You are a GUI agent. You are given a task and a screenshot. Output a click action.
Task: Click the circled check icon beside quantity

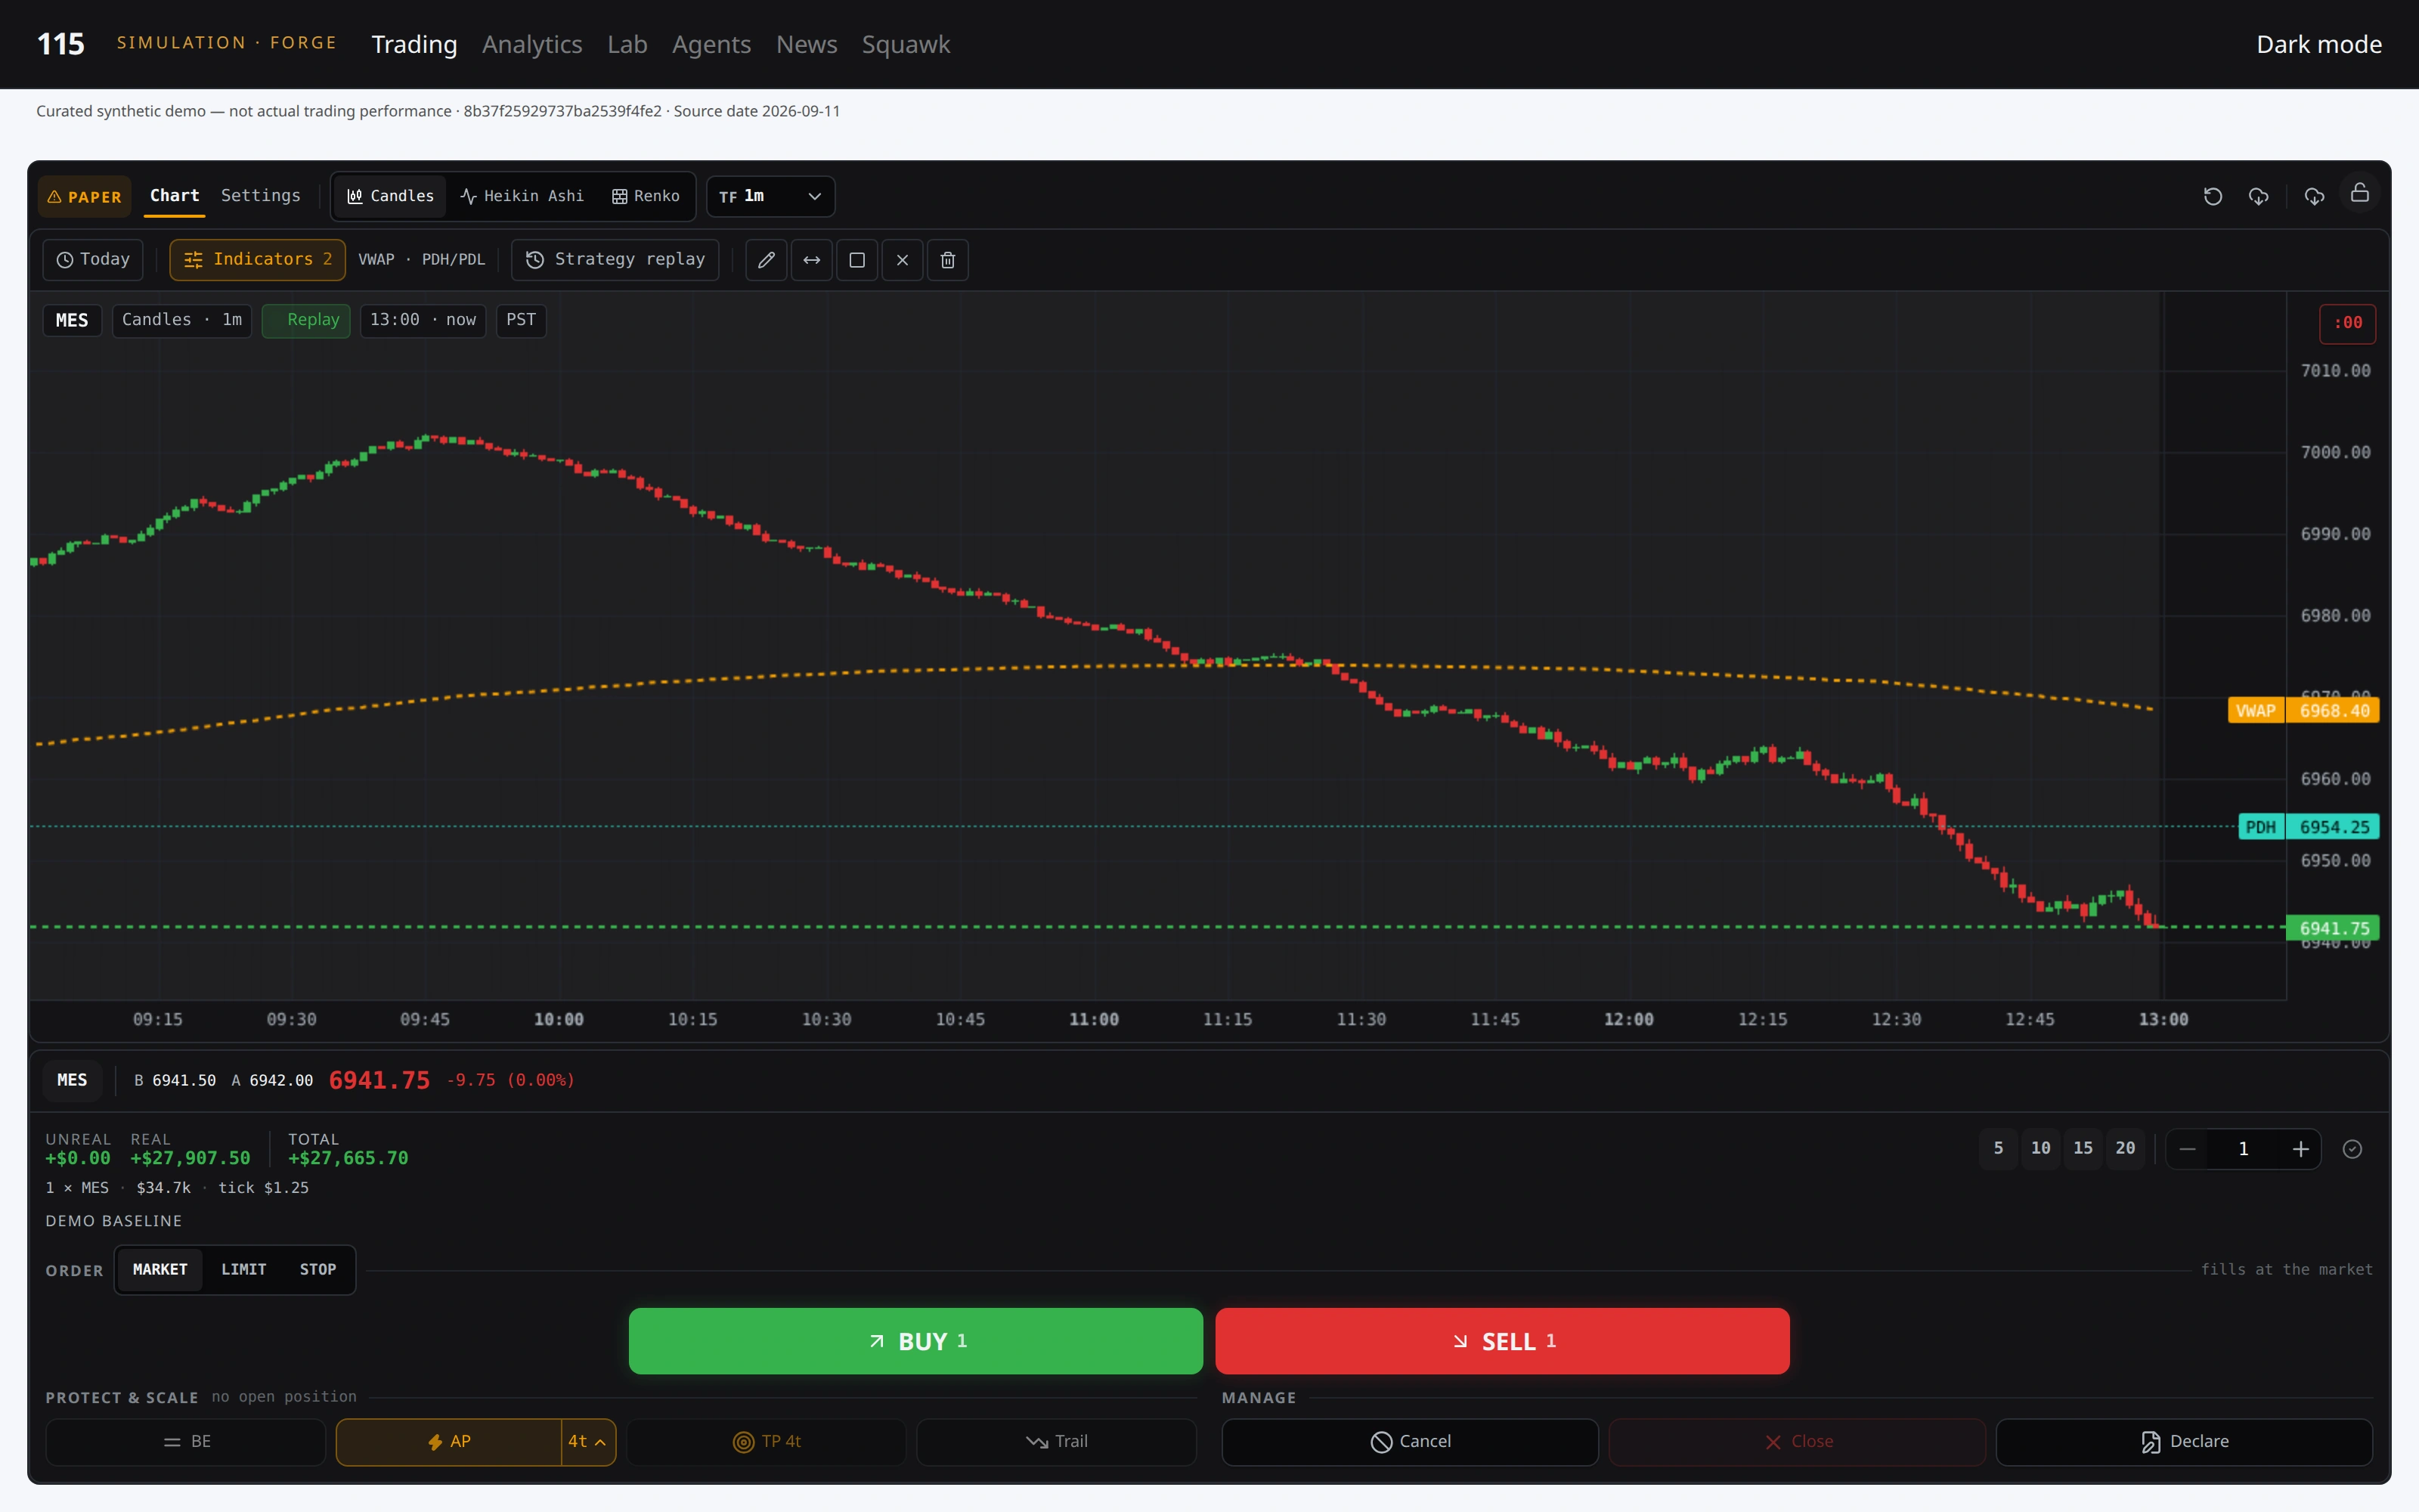click(2352, 1150)
